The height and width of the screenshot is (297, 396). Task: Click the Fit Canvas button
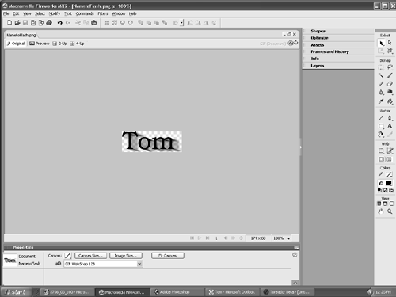pyautogui.click(x=168, y=256)
